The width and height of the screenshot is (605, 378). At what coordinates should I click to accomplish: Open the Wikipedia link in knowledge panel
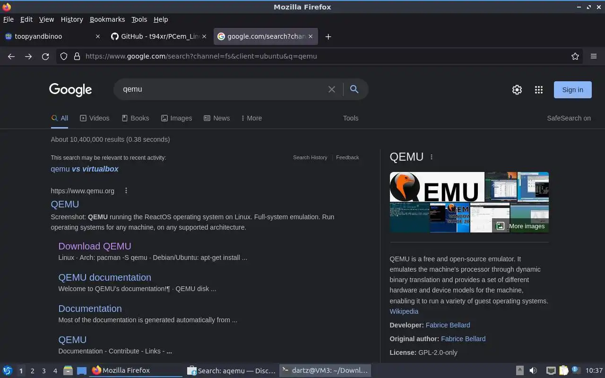[404, 311]
